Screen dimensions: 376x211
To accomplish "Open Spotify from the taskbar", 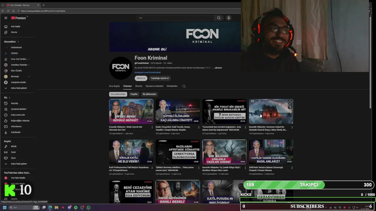I will 76,207.
